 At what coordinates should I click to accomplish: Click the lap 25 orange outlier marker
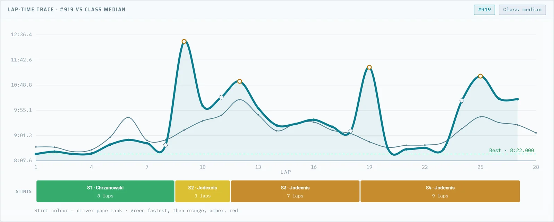(x=480, y=76)
